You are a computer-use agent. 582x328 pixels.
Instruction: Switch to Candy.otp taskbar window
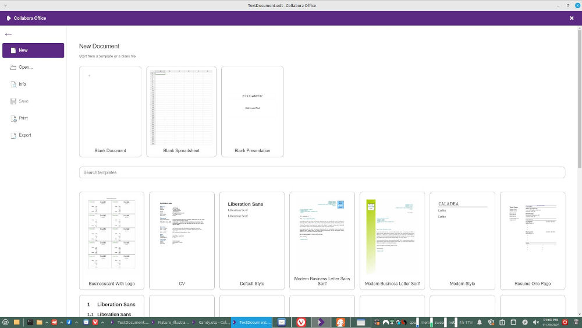[211, 322]
